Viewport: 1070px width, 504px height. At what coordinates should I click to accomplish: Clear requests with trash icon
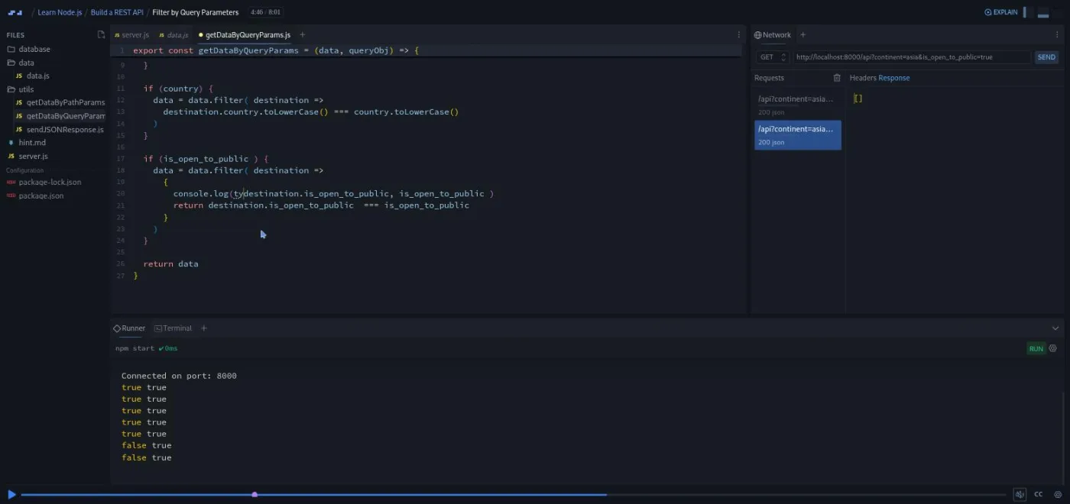tap(837, 78)
